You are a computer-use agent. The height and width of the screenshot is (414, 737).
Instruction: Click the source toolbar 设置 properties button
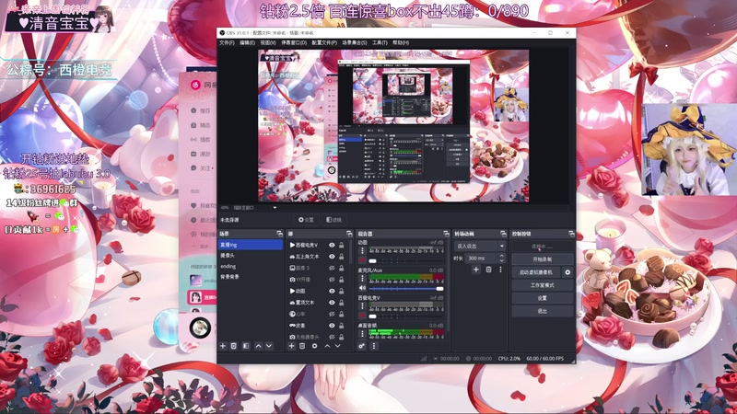point(306,220)
